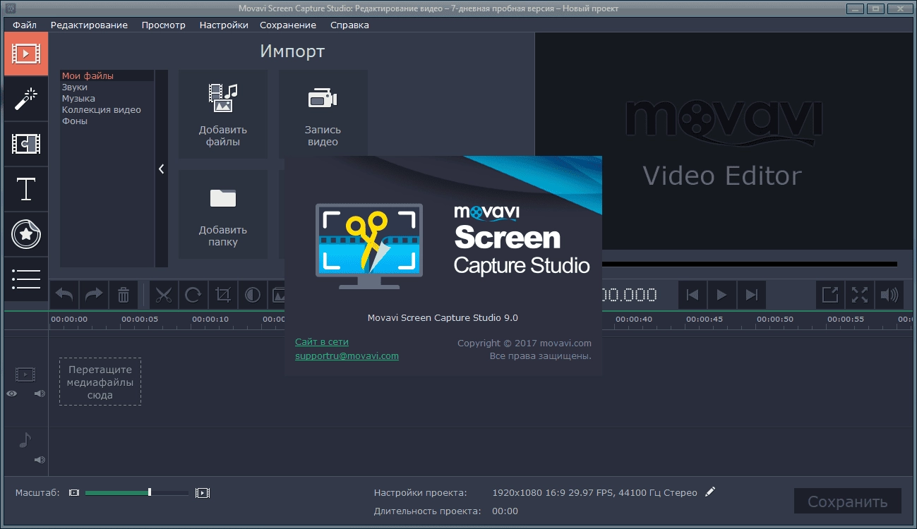Open the Transitions tab in sidebar
Viewport: 917px width, 529px height.
pos(26,144)
